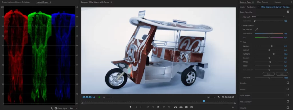The width and height of the screenshot is (293, 110).
Task: Enable the Color Wheels checkbox
Action: point(288,95)
